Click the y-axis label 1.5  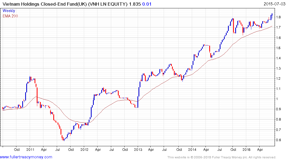click(278, 48)
